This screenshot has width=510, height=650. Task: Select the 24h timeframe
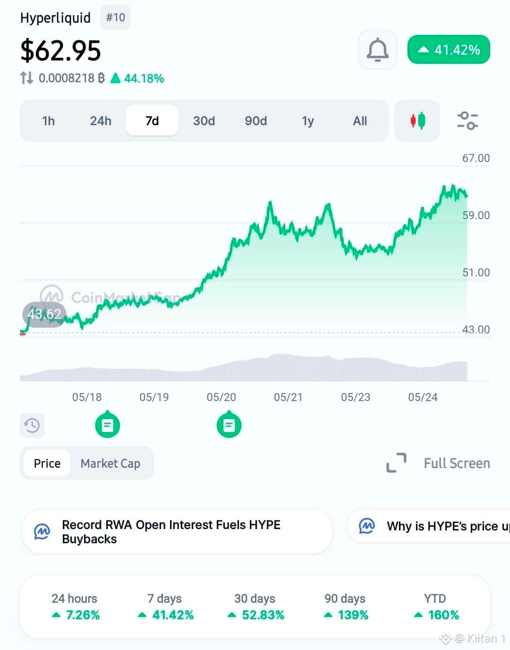tap(101, 121)
